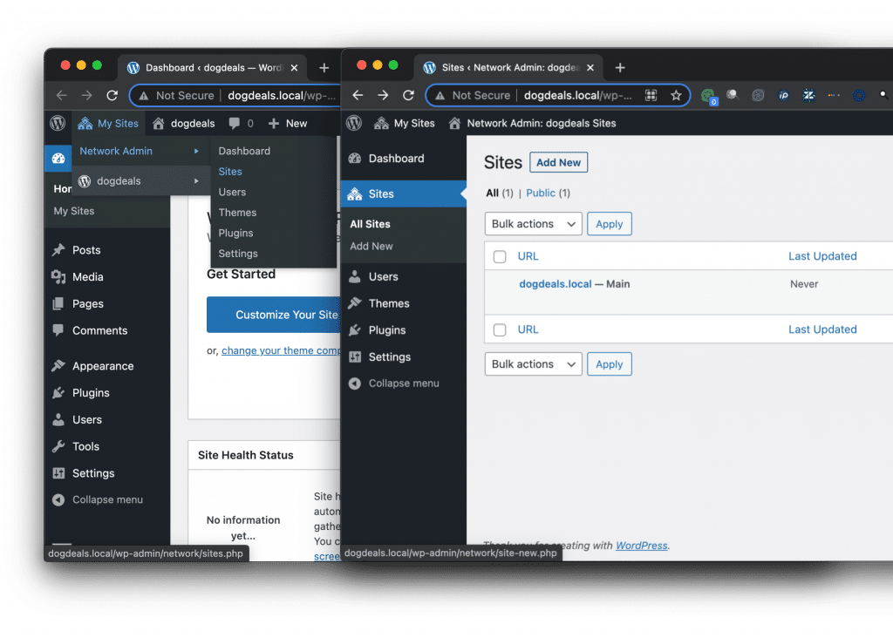Open My Sites menu in right admin bar
This screenshot has height=638, width=893.
[405, 124]
